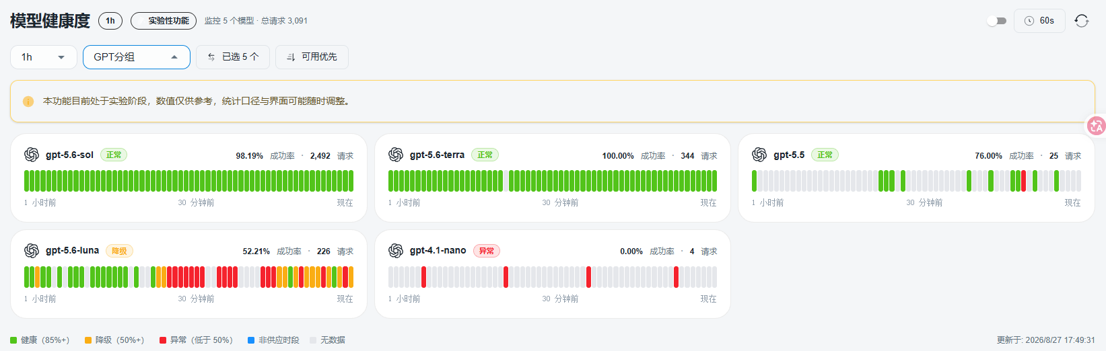Click the gpt-5.6-luna model name
The height and width of the screenshot is (351, 1106).
(72, 251)
